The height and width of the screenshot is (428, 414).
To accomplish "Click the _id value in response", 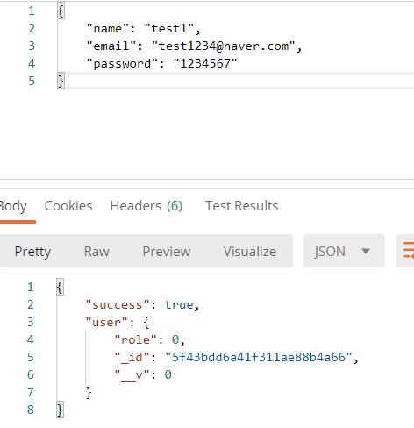I will point(259,357).
